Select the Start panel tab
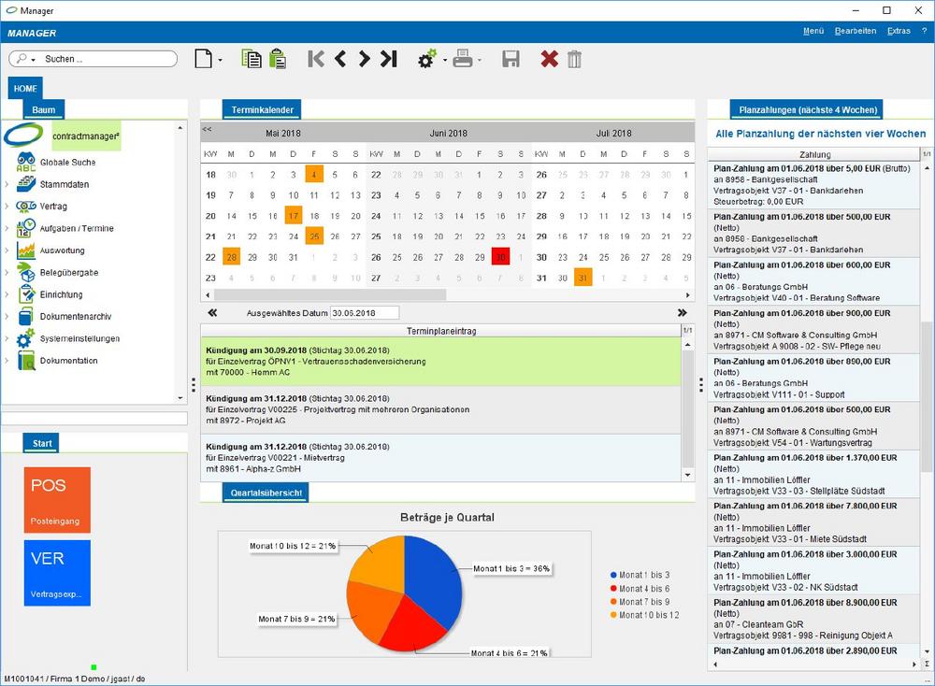Image resolution: width=935 pixels, height=686 pixels. click(42, 443)
